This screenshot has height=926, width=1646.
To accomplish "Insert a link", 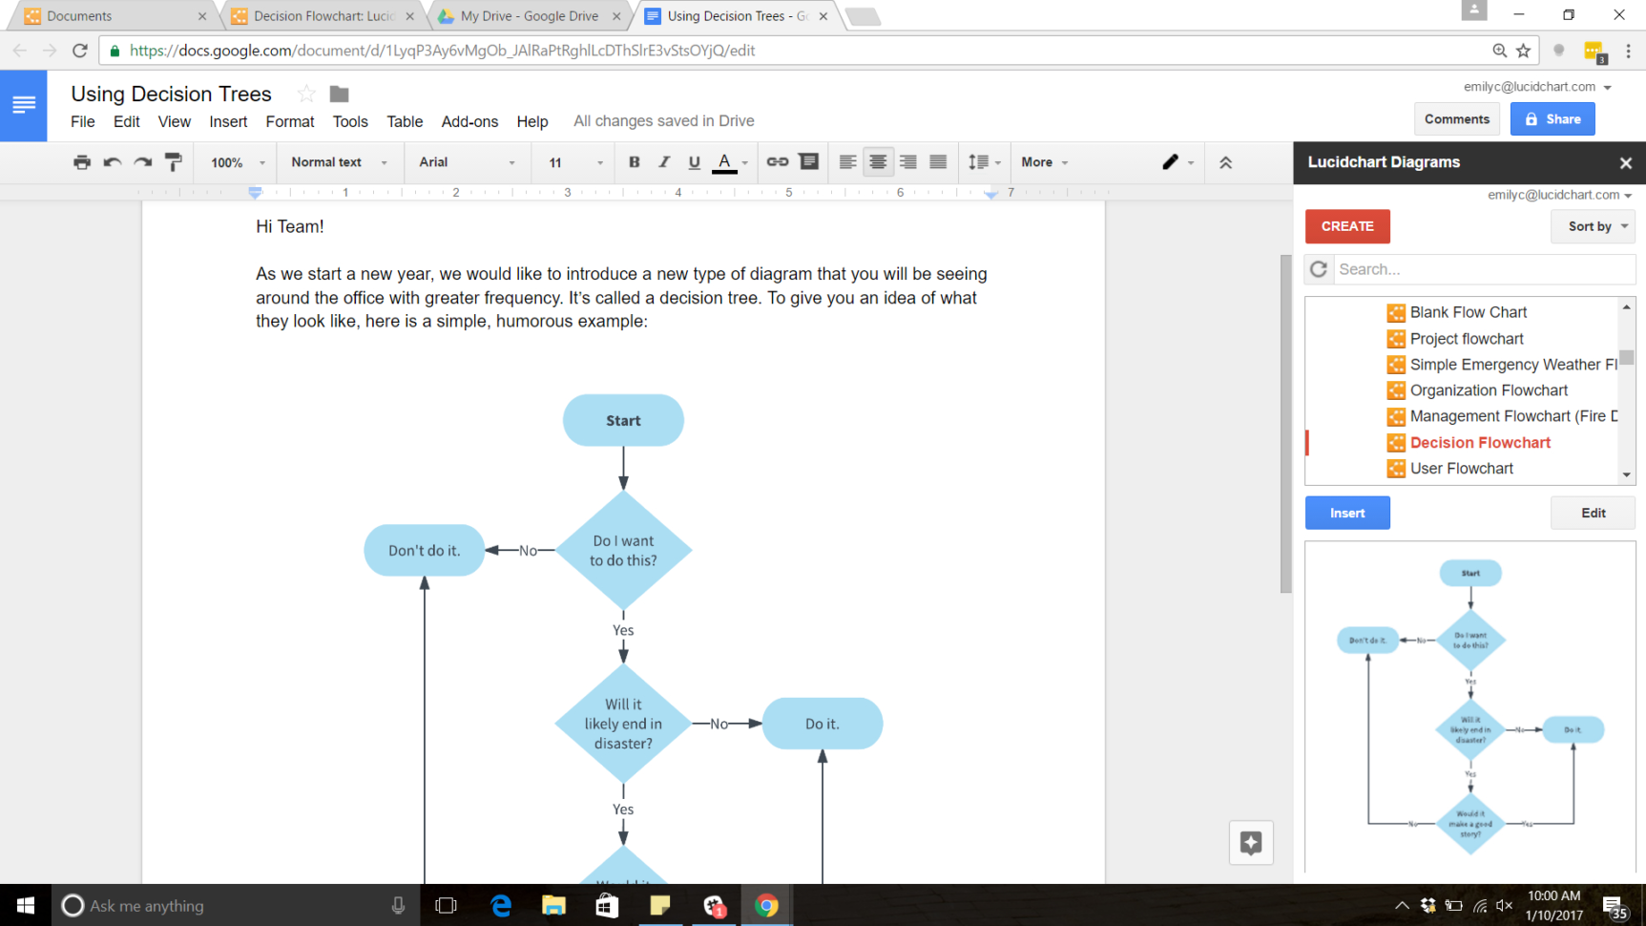I will (777, 162).
